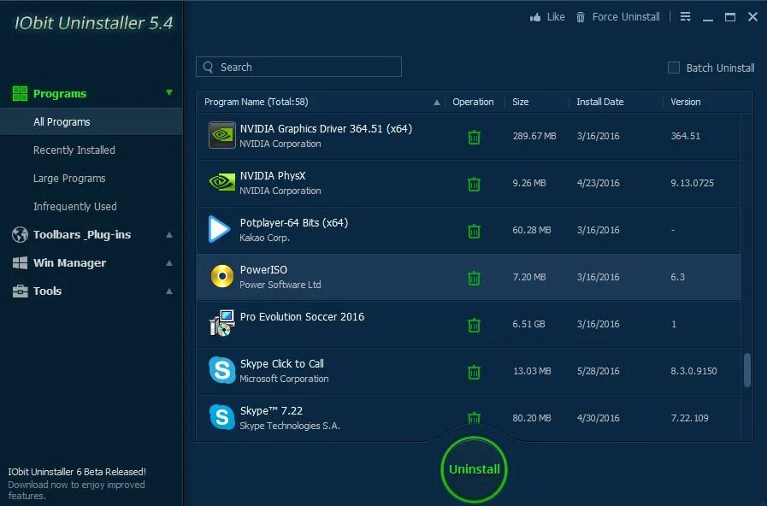Click Kakao Corp. publisher text
Image resolution: width=767 pixels, height=506 pixels.
click(x=264, y=238)
